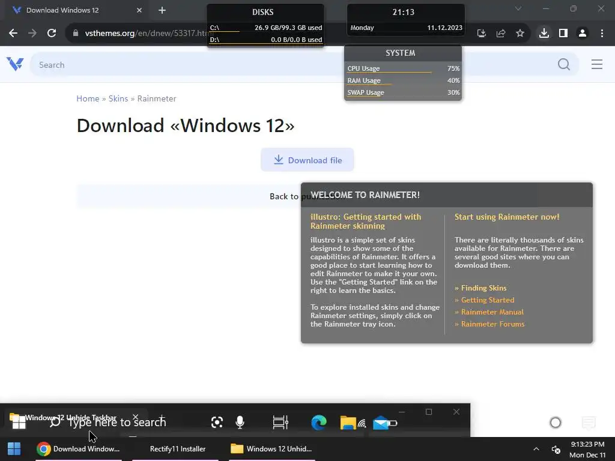Open Chrome three-dot menu
The image size is (615, 461).
point(602,34)
